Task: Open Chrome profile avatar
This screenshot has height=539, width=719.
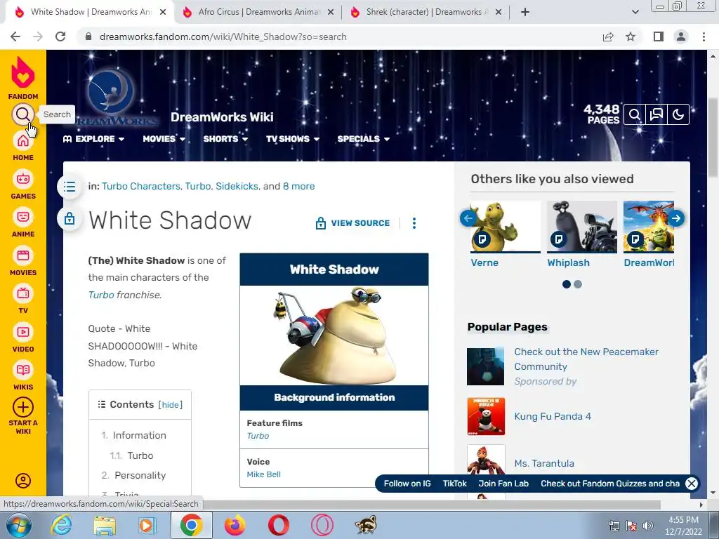Action: (x=681, y=36)
